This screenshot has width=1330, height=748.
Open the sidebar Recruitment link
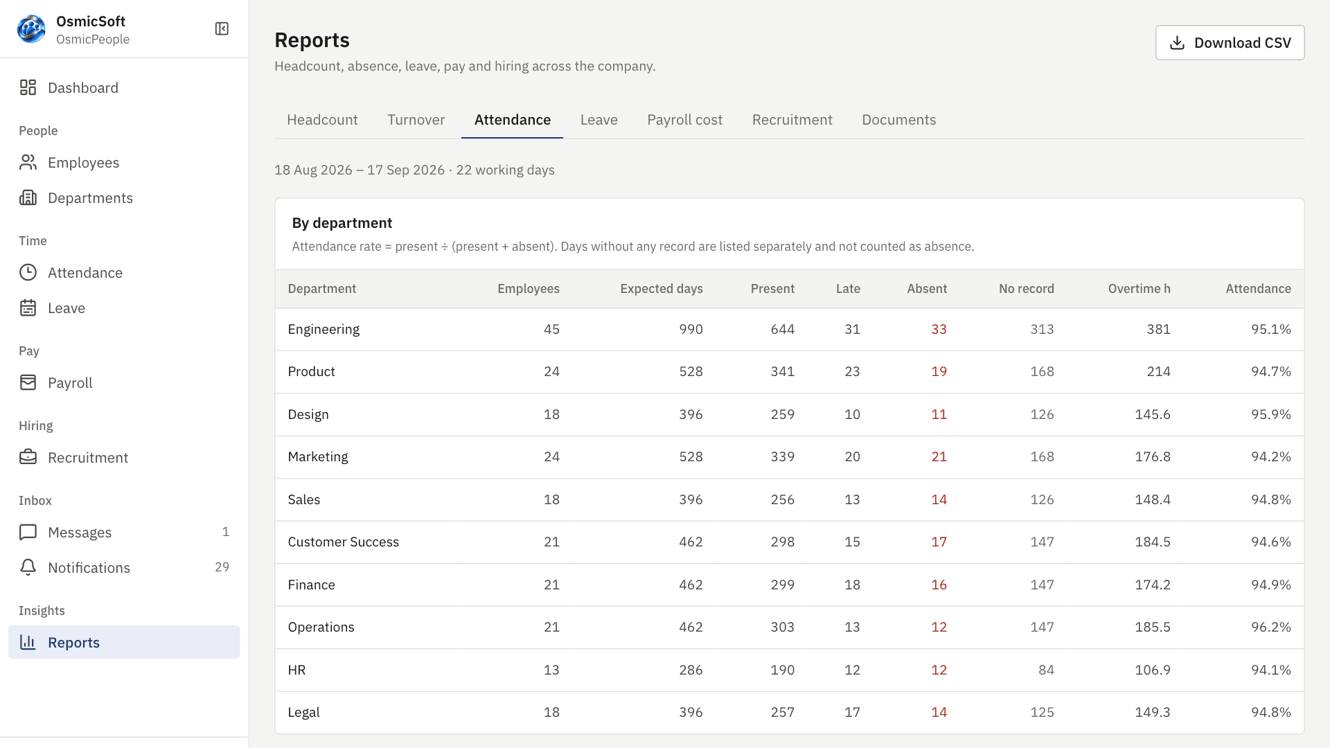tap(124, 458)
